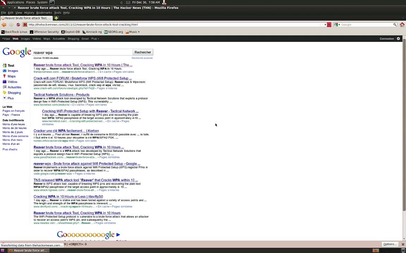Click +Vous in Google top bar
Viewport: 406px width, 253px height.
coord(6,39)
